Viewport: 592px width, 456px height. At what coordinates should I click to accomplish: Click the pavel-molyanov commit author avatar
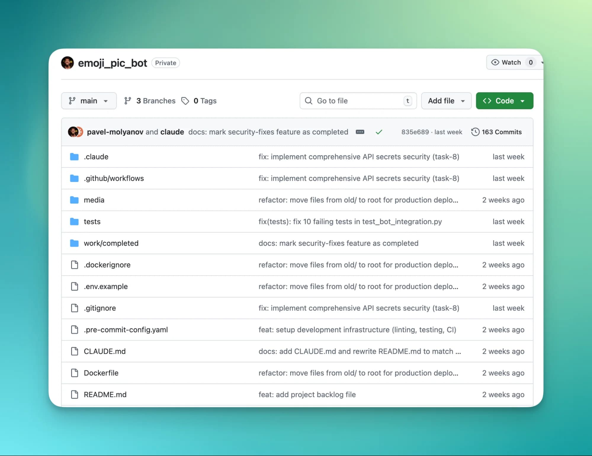tap(73, 132)
